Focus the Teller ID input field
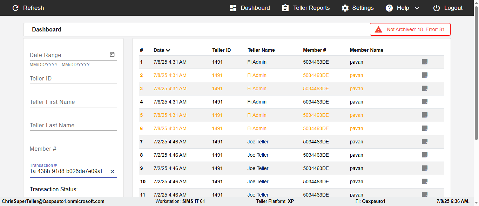The width and height of the screenshot is (479, 206). pos(73,79)
